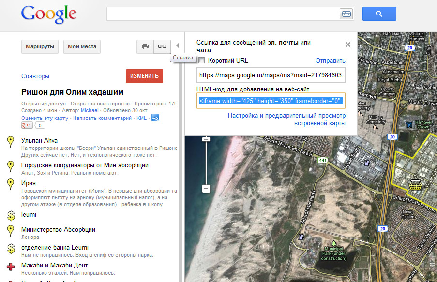Click the dollar icon beside leumi
437x282 pixels.
(x=11, y=216)
